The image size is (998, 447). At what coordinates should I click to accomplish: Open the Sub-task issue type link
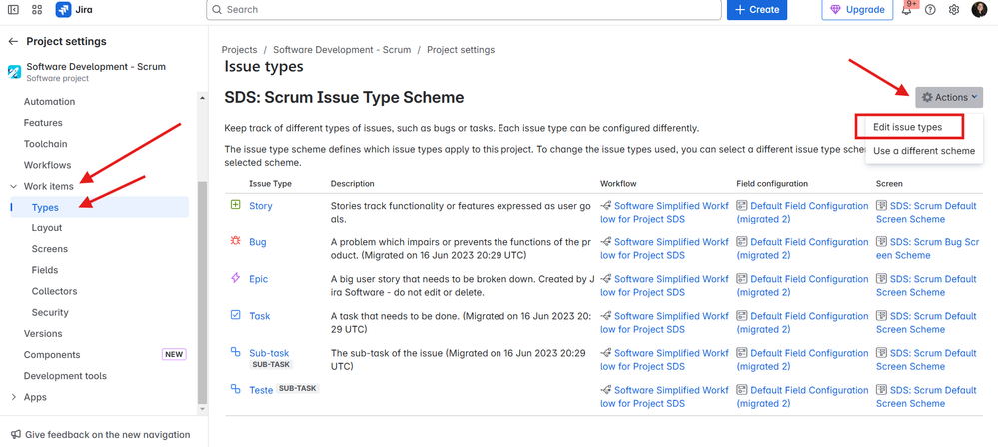click(x=269, y=353)
